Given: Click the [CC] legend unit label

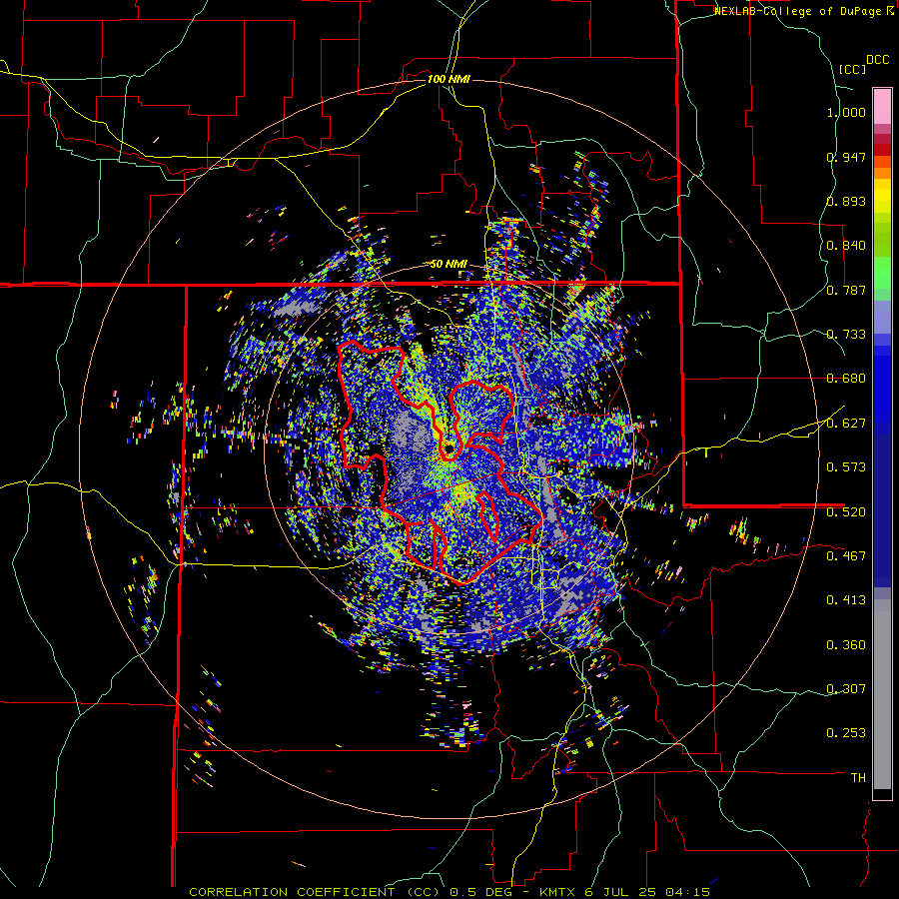Looking at the screenshot, I should [853, 69].
